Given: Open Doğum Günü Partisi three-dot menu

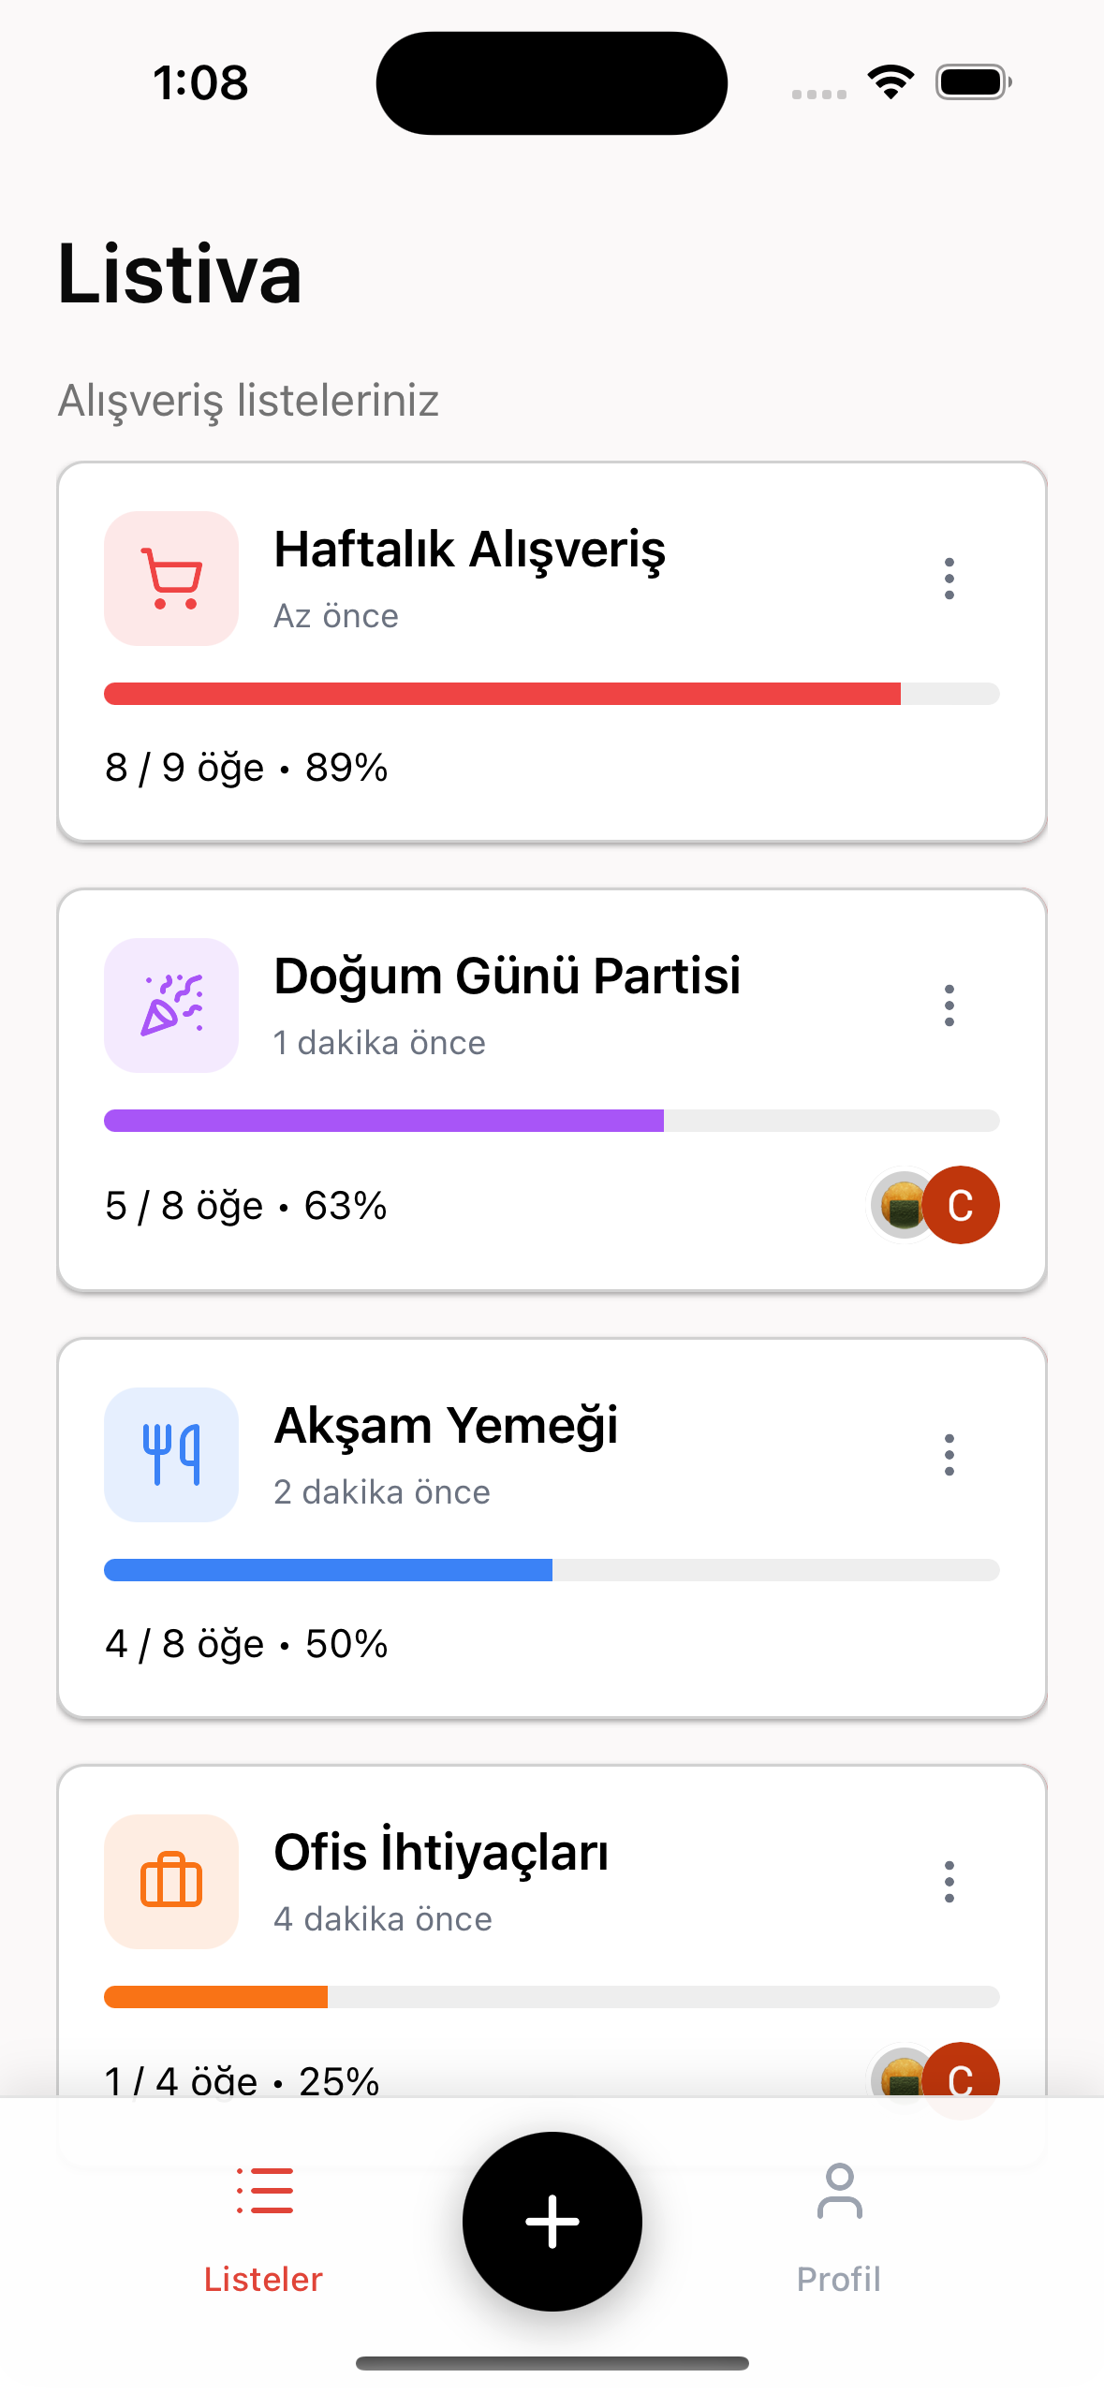Looking at the screenshot, I should pos(949,1006).
